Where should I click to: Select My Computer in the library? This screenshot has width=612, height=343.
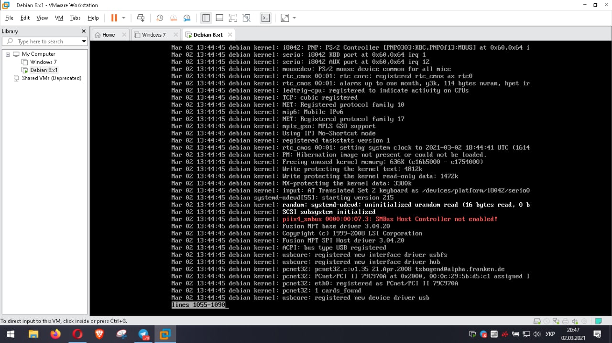(x=38, y=54)
